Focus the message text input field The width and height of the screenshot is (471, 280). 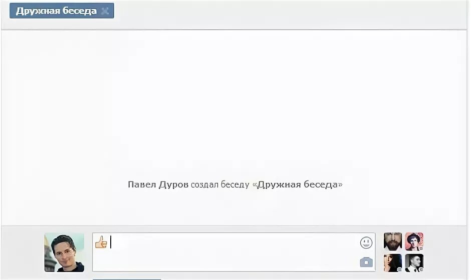point(233,252)
